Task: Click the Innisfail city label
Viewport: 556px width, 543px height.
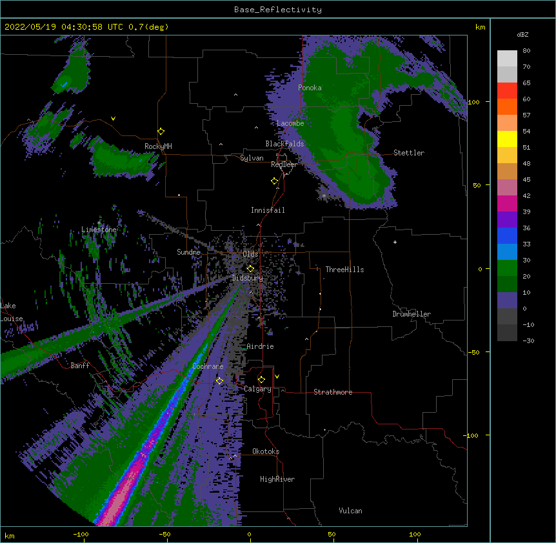Action: point(268,210)
